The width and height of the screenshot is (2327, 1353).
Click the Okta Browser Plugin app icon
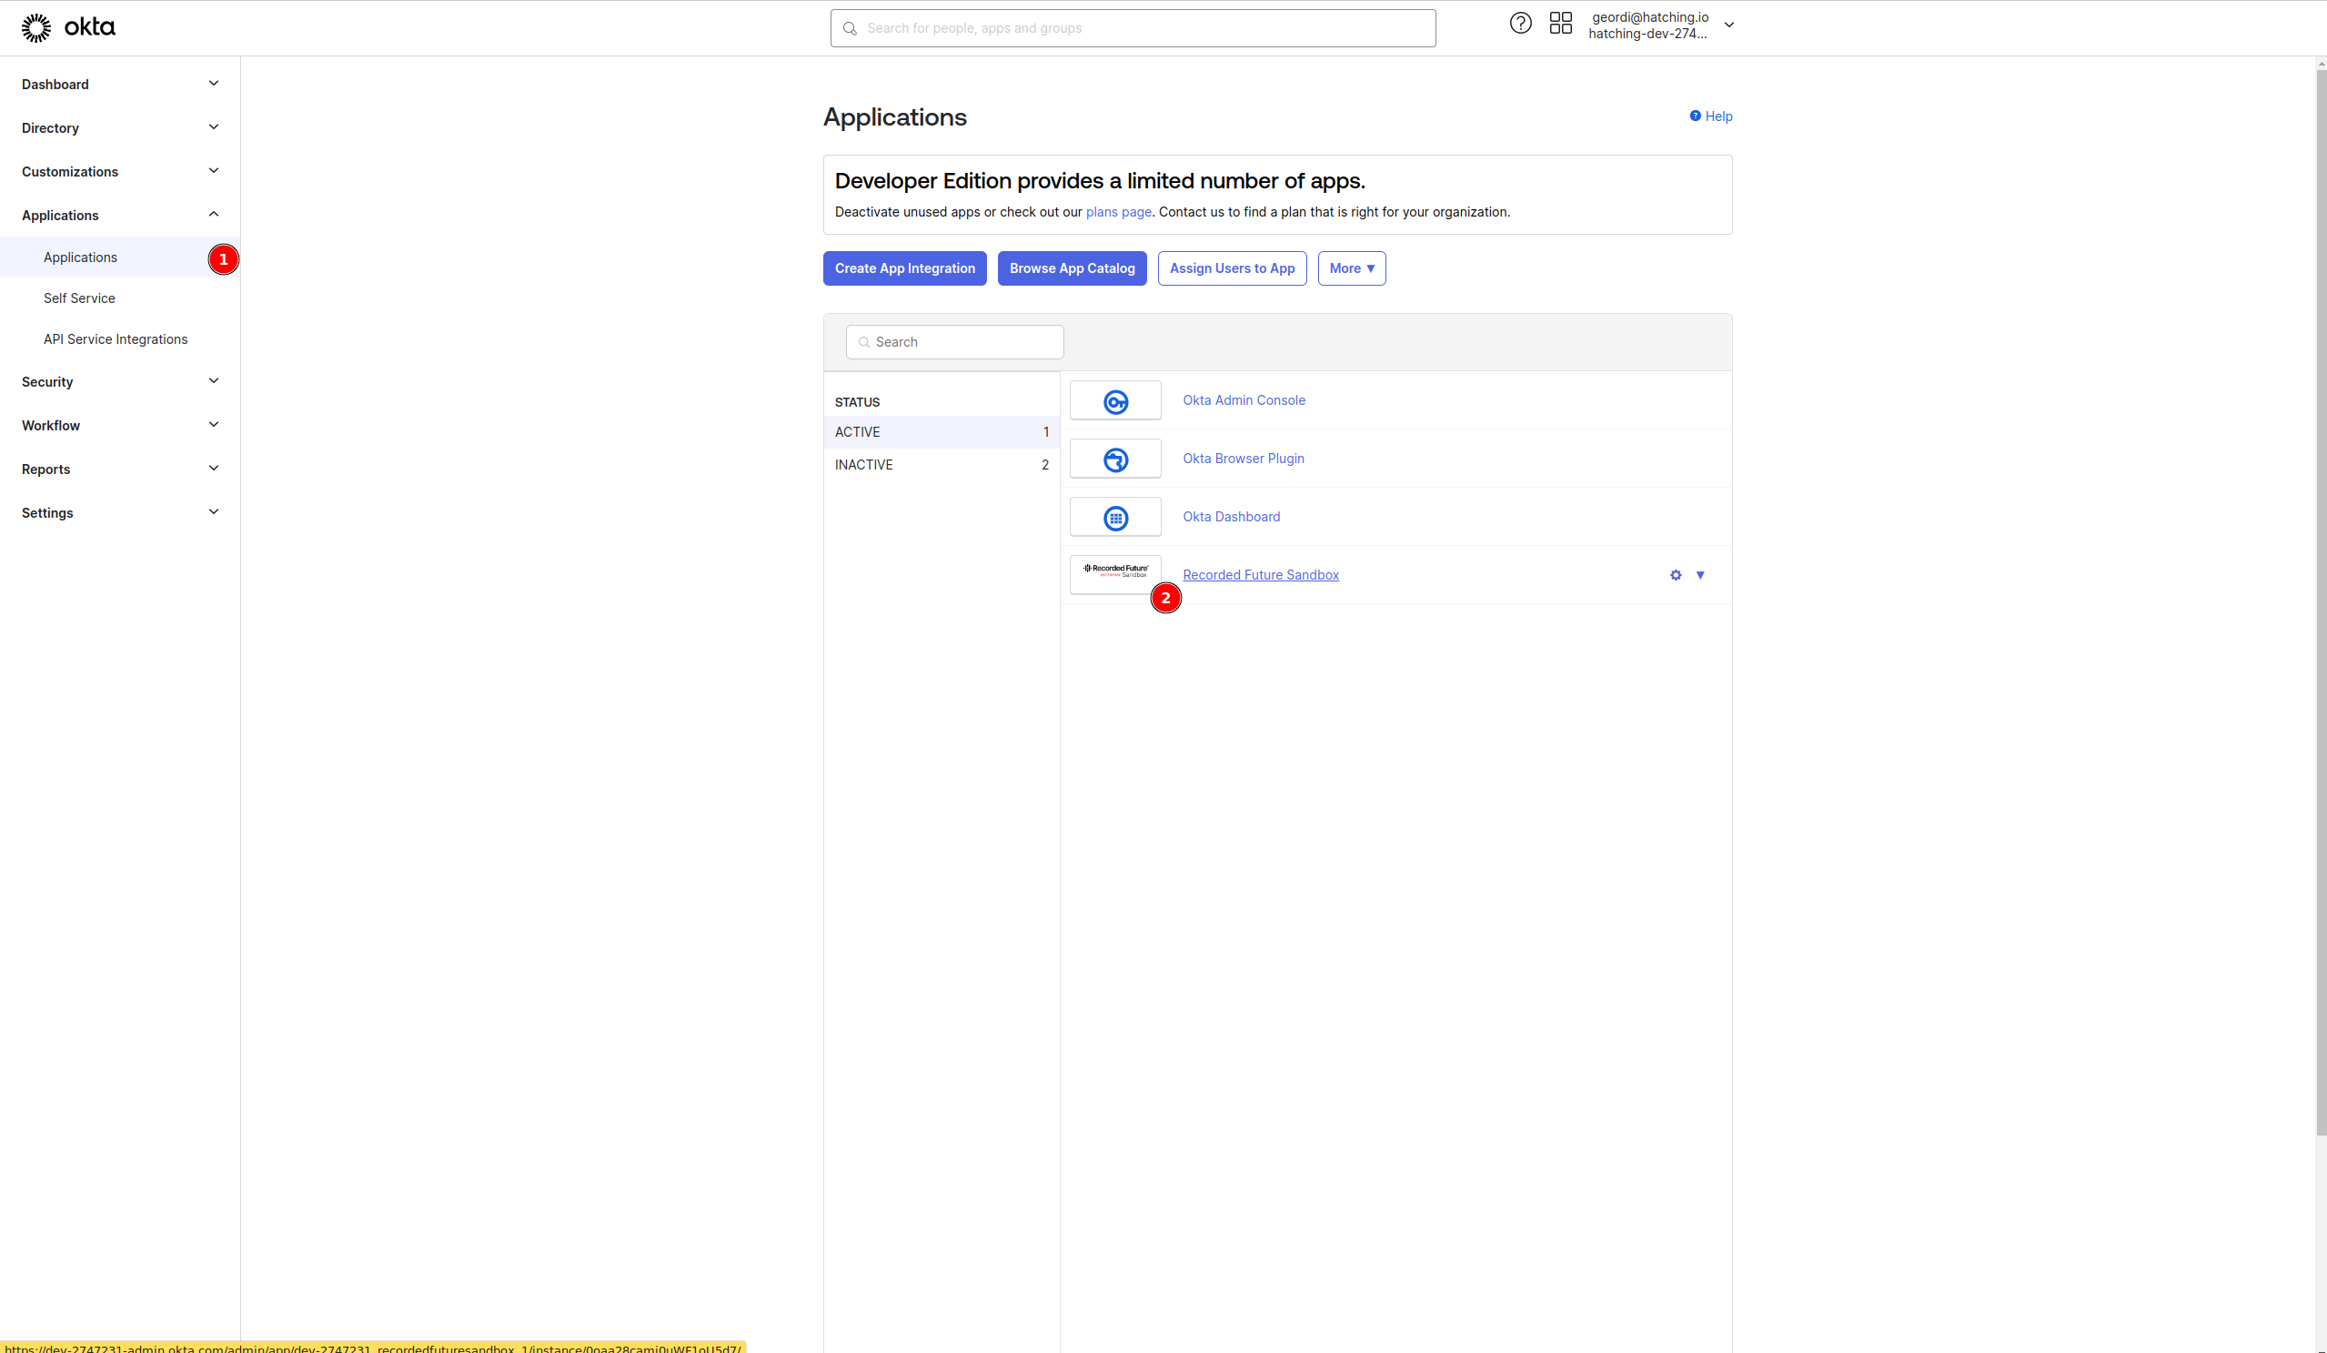[x=1115, y=459]
